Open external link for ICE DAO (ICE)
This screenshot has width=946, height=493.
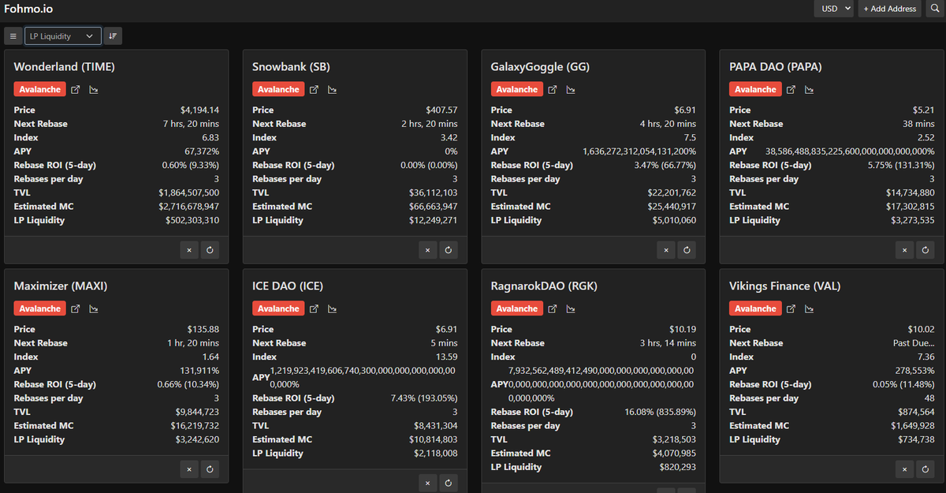314,309
